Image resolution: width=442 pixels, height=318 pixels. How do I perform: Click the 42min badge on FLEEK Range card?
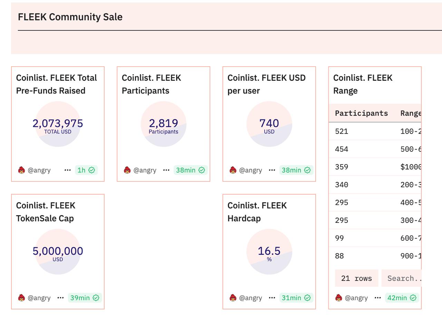tap(402, 298)
